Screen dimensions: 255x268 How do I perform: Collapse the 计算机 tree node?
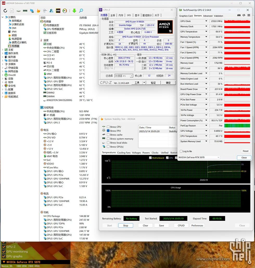click(x=3, y=17)
